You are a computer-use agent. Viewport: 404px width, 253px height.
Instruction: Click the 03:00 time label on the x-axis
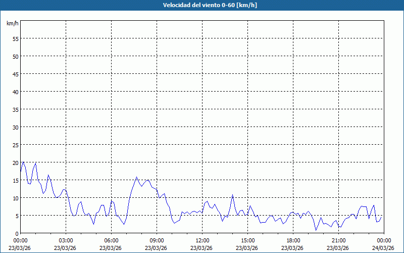coord(66,240)
